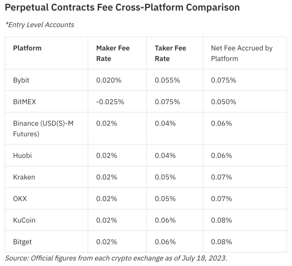Click the Platform column header
This screenshot has height=266, width=292.
click(x=27, y=48)
